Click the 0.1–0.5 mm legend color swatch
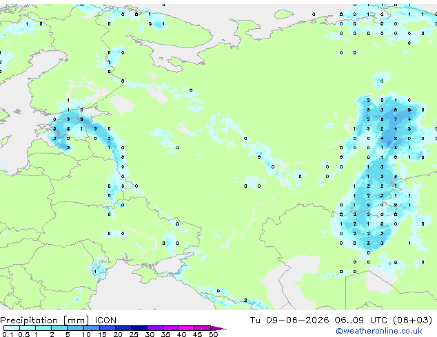This screenshot has height=337, width=437. click(12, 328)
